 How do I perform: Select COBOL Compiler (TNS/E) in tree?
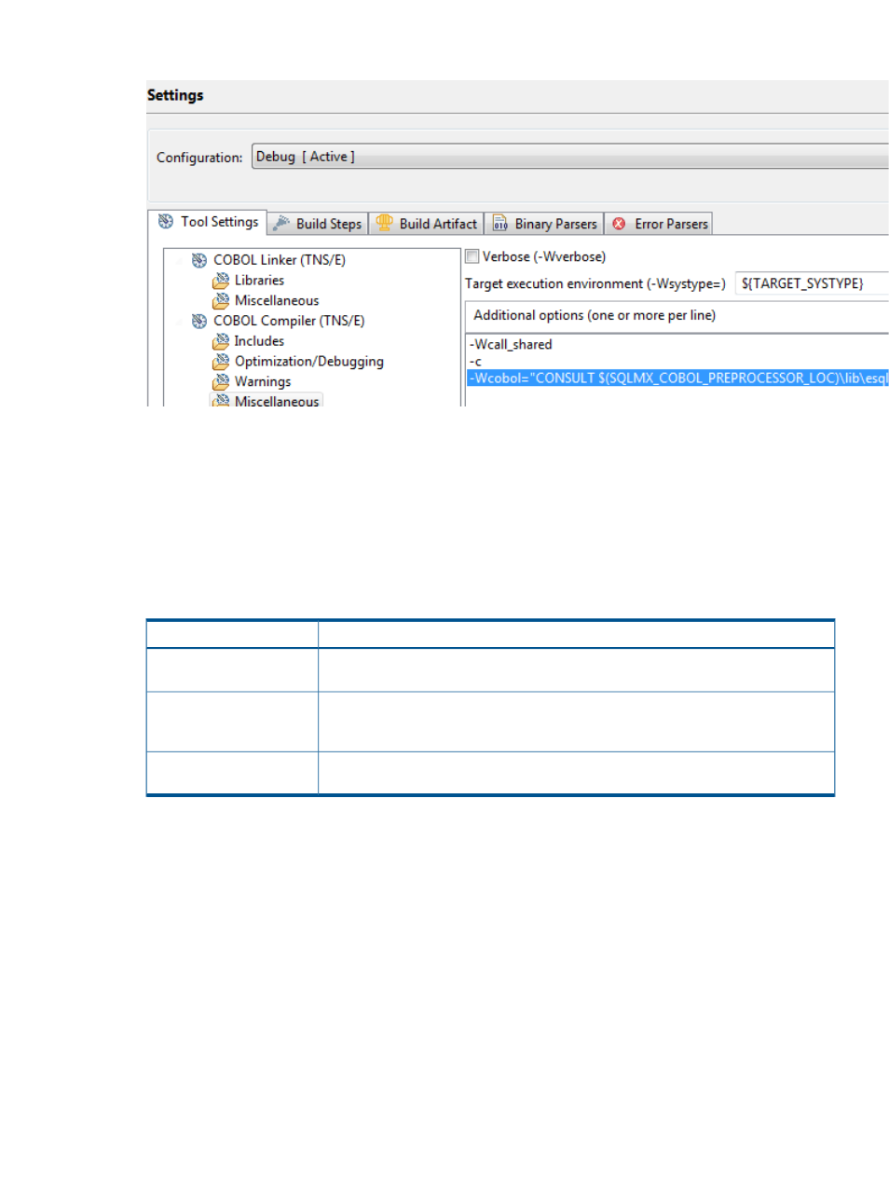click(289, 321)
